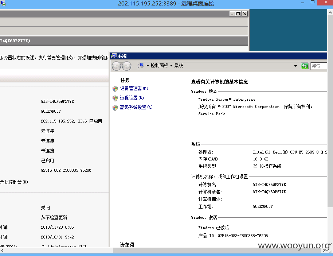Open Advanced System Settings link
Viewport: 333px width, 256px height.
136,107
